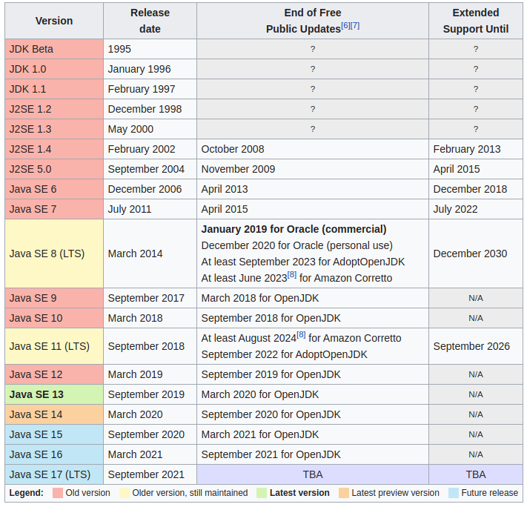This screenshot has width=527, height=507.
Task: Select the JDK 1.1 version cell
Action: point(54,89)
